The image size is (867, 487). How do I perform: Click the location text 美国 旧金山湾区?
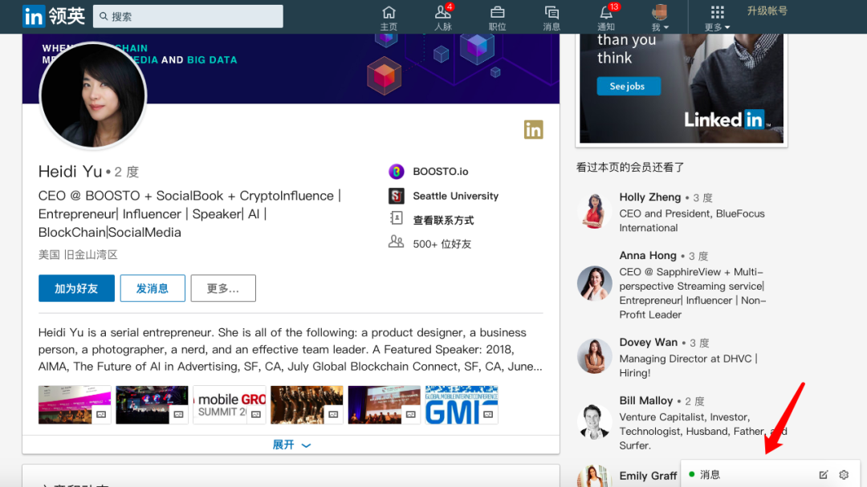point(78,255)
